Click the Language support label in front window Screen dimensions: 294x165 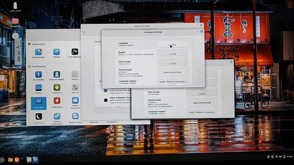(128, 81)
